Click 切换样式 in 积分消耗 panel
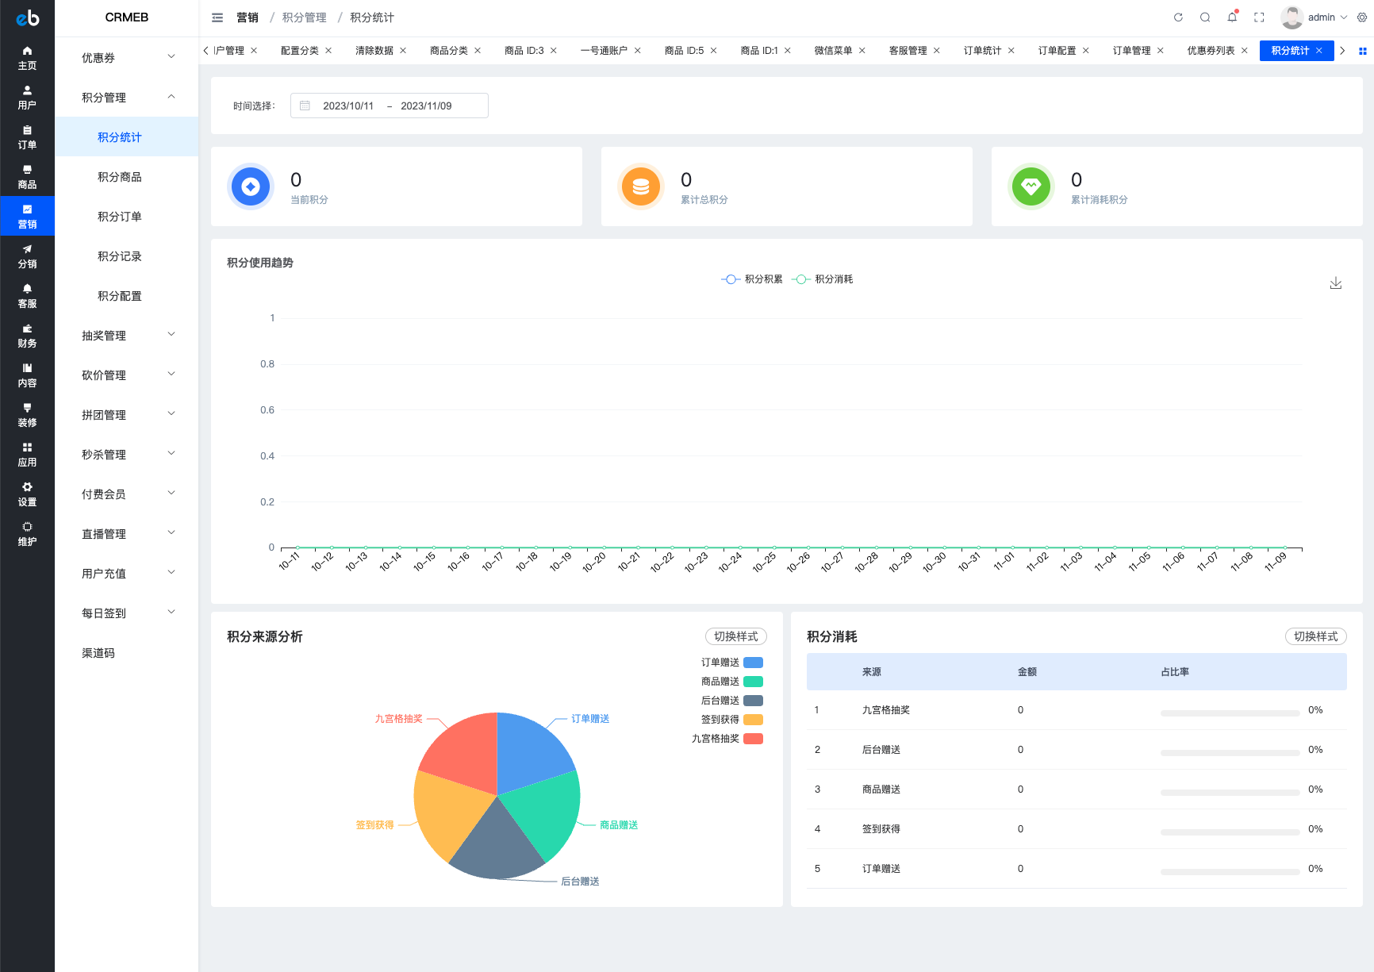The height and width of the screenshot is (972, 1374). point(1316,636)
